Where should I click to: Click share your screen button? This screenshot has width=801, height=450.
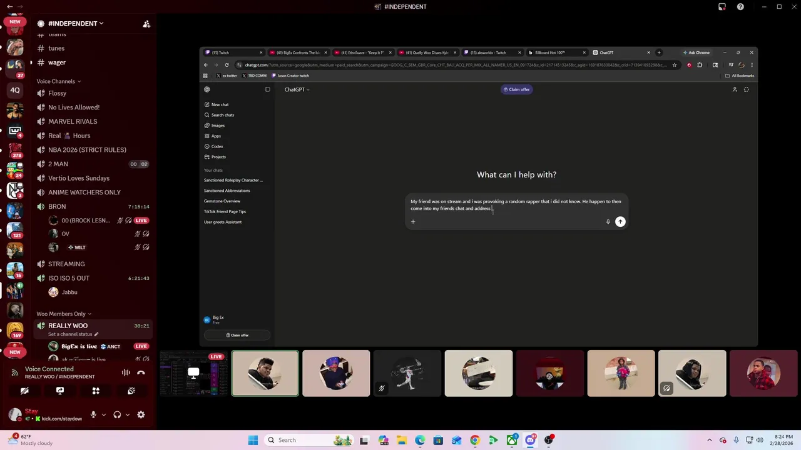[60, 391]
